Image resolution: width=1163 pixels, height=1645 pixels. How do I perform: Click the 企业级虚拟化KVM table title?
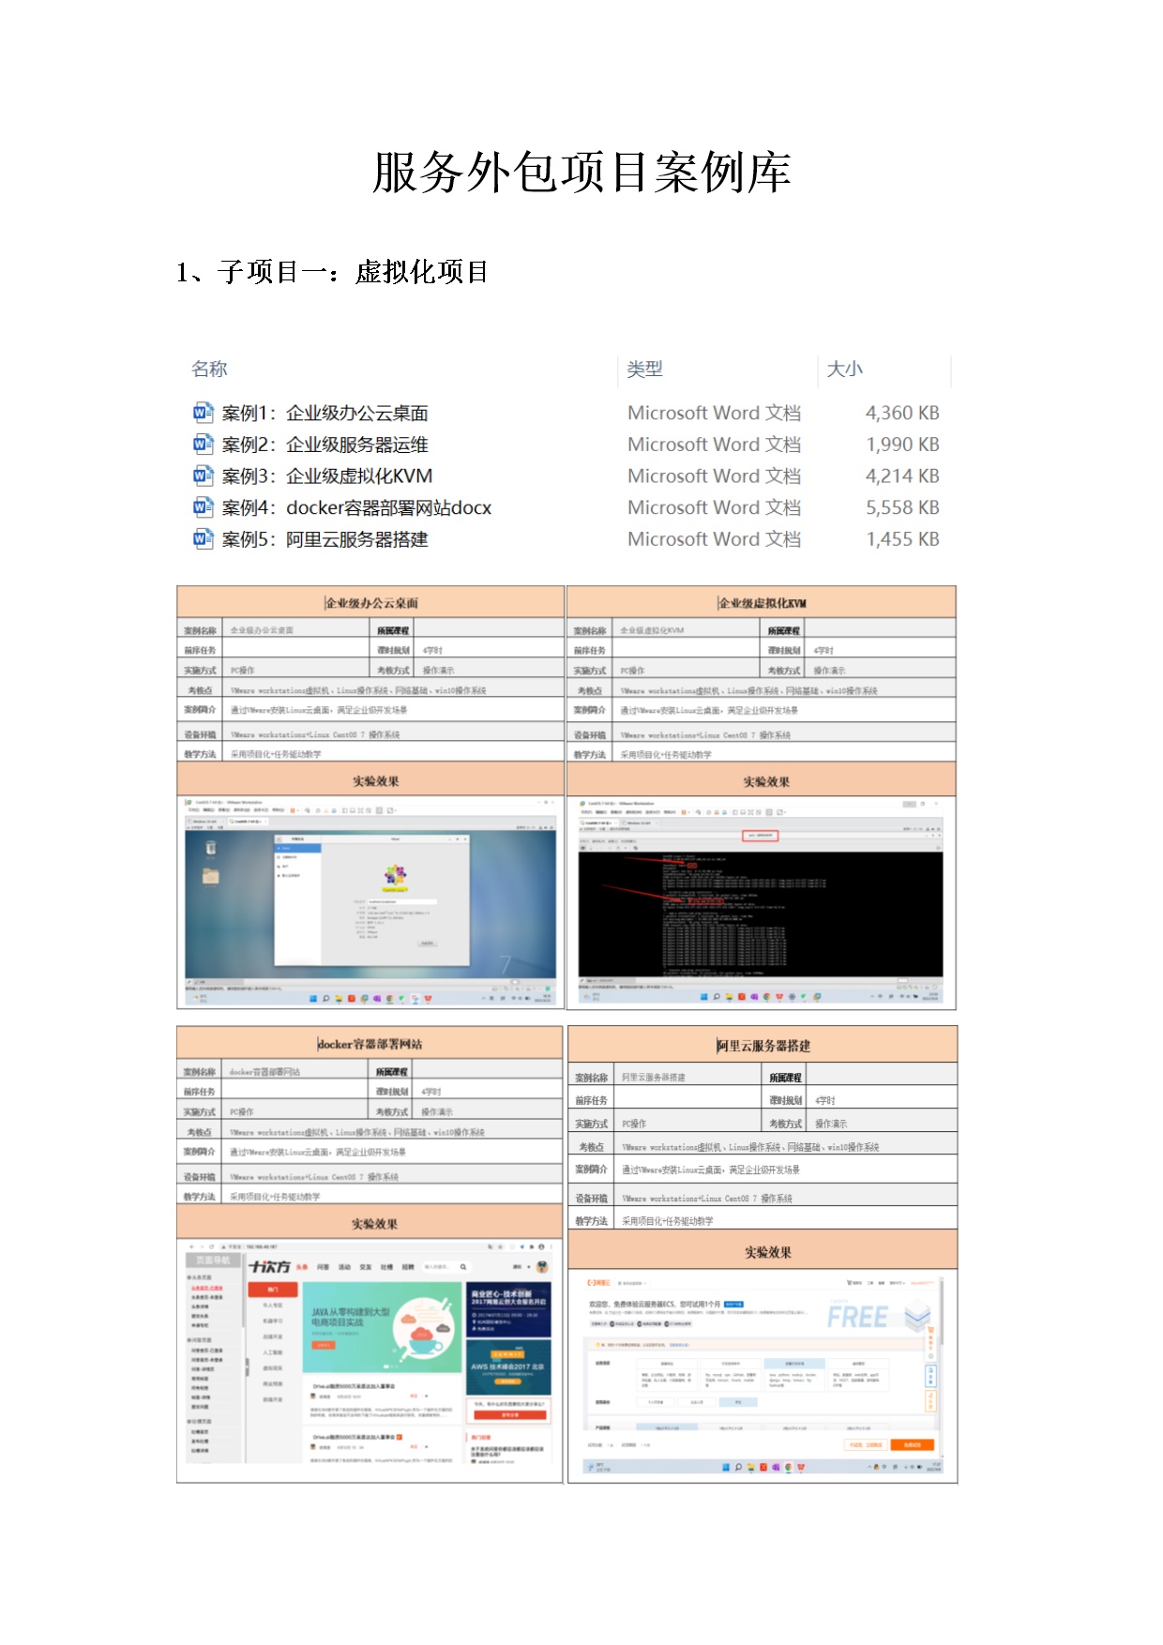(762, 603)
